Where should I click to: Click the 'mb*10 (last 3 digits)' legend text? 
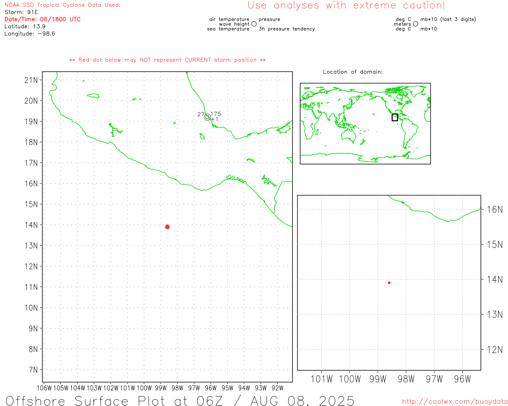[x=448, y=19]
